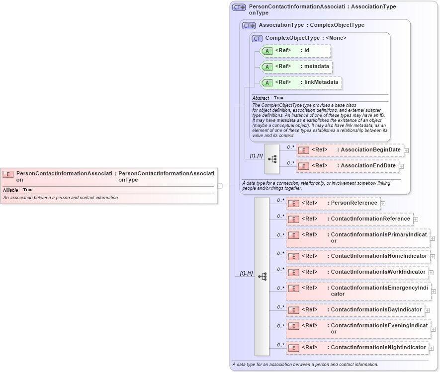
Task: Click the A icon of the linkMetadata attribute
Action: tap(266, 82)
